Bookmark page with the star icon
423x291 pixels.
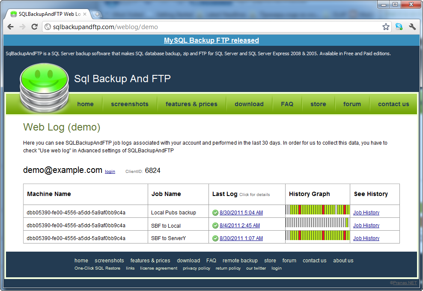coord(386,27)
